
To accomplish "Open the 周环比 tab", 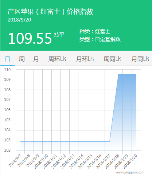I will (x=57, y=59).
